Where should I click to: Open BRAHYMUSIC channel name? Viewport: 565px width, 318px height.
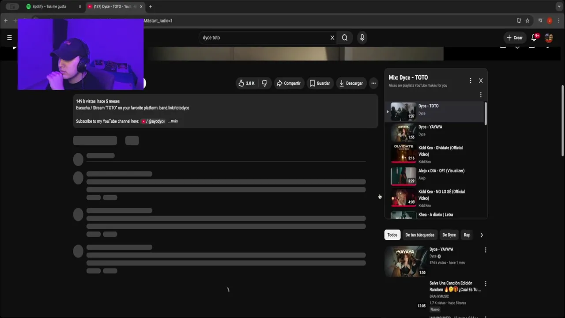[439, 296]
